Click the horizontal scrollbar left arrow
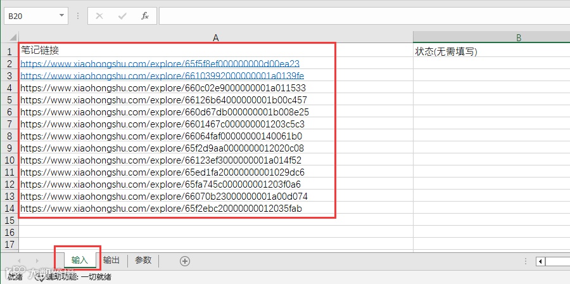The height and width of the screenshot is (284, 570). click(541, 261)
